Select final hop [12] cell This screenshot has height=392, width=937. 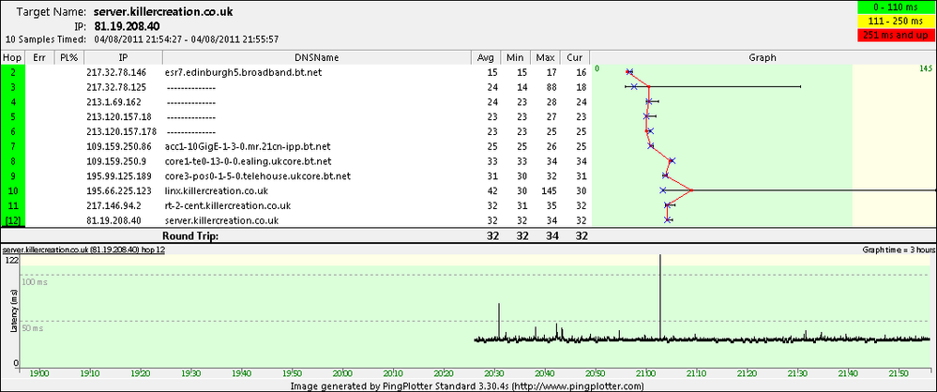[x=12, y=221]
